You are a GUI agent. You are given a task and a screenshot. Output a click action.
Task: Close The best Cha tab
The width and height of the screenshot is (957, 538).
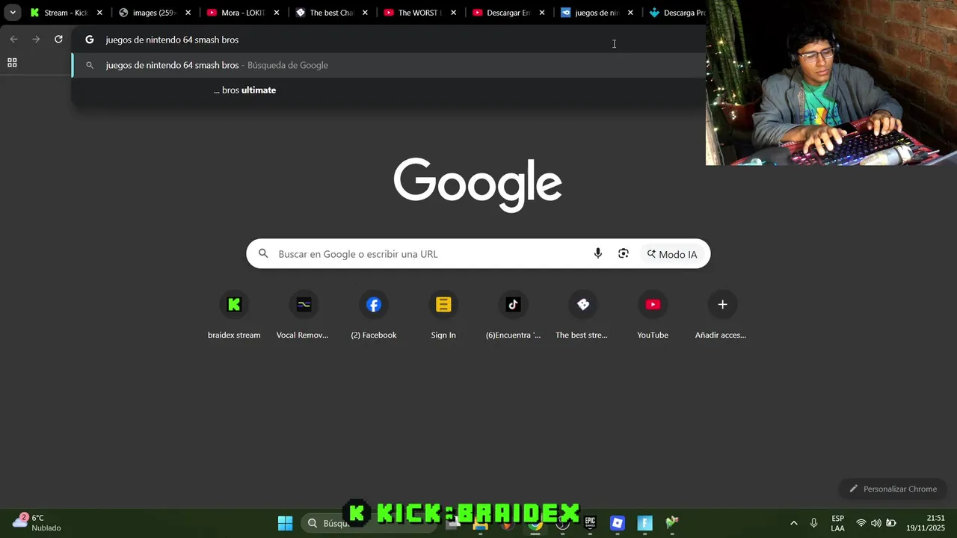364,13
